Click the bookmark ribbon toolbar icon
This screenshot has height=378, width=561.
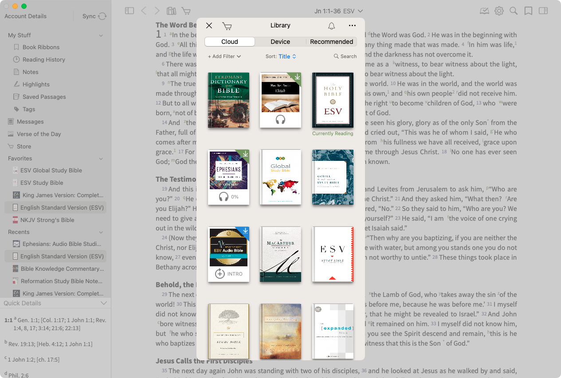click(528, 11)
